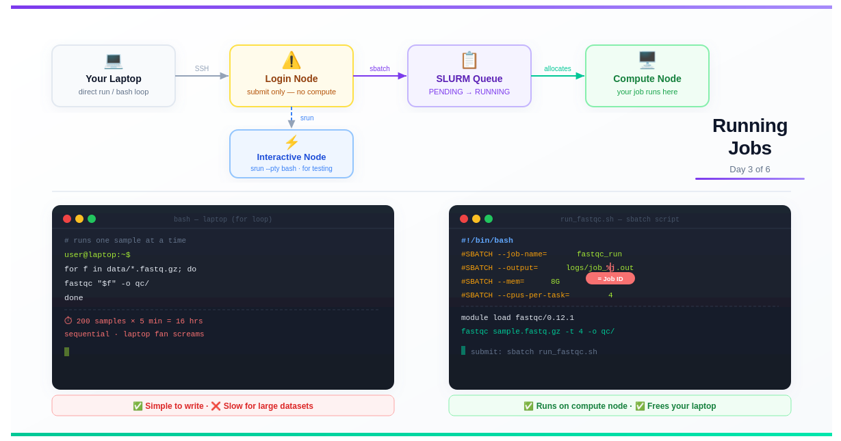Click the #!/bin/bash line in the script
The height and width of the screenshot is (441, 841).
pyautogui.click(x=487, y=241)
